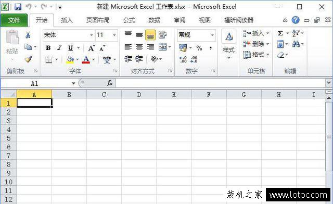Click the Fill down arrow icon
The width and height of the screenshot is (333, 204).
280,44
